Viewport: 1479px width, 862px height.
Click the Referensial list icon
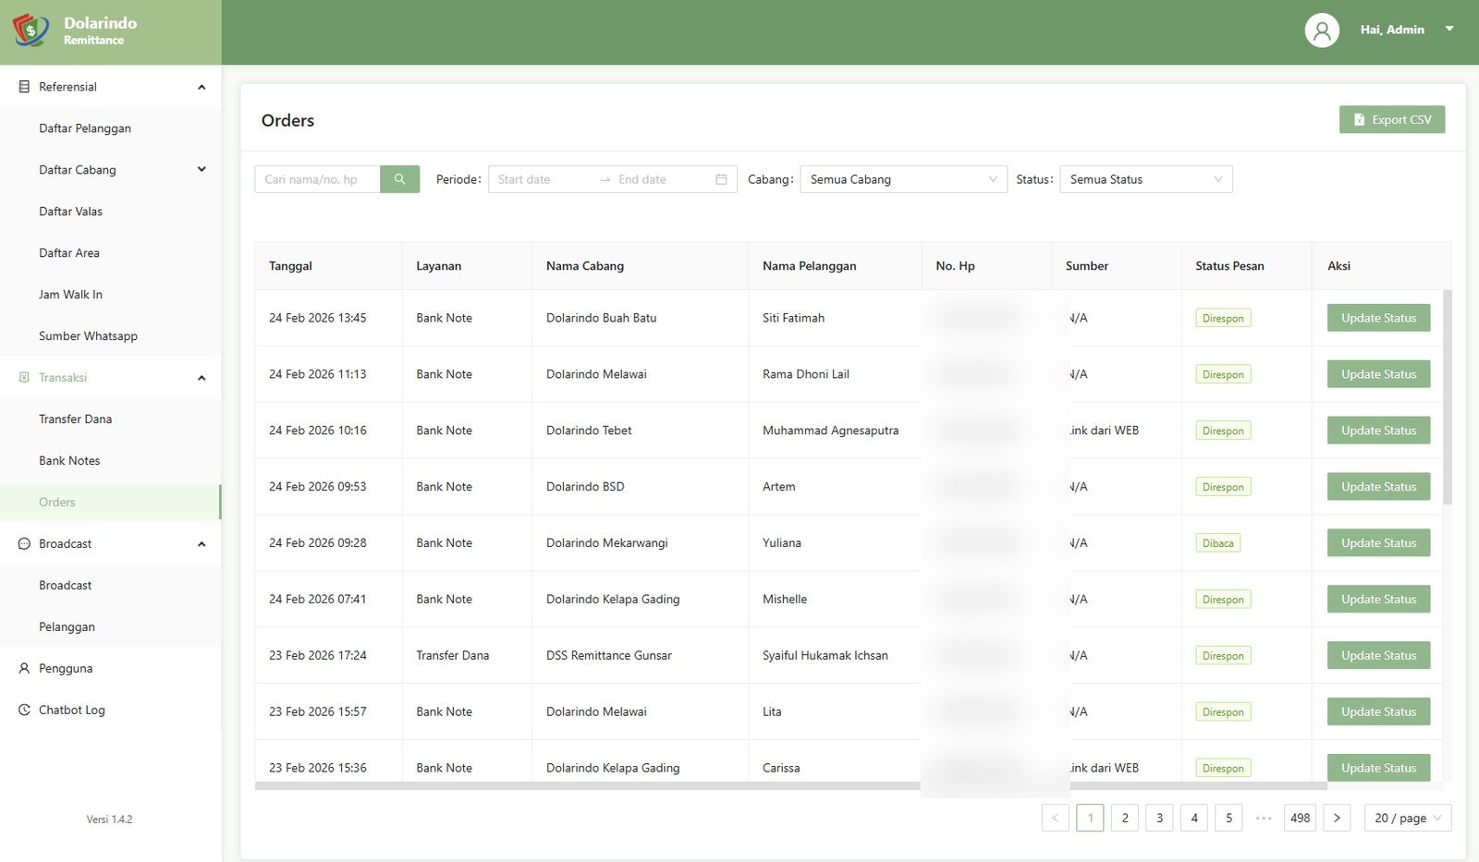(24, 87)
